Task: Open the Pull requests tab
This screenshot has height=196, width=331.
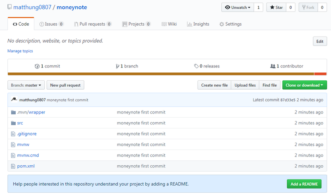Action: coord(93,24)
